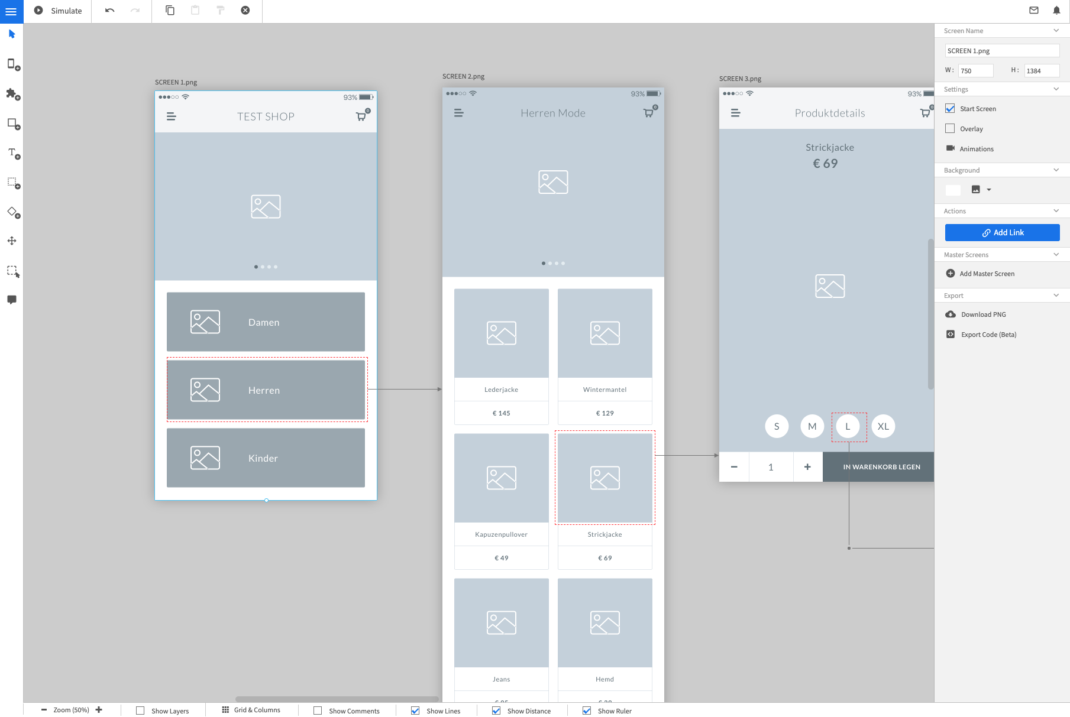Click Grid & Columns in the bottom bar
This screenshot has width=1070, height=717.
(x=251, y=710)
